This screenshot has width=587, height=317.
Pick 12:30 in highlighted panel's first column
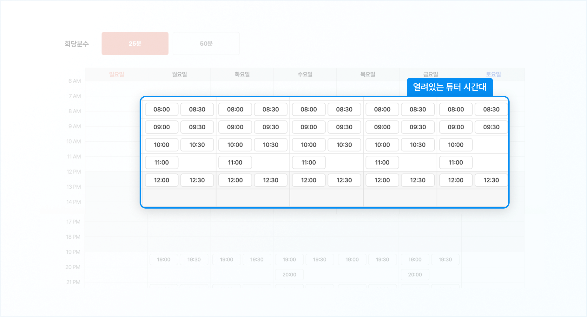coord(197,180)
